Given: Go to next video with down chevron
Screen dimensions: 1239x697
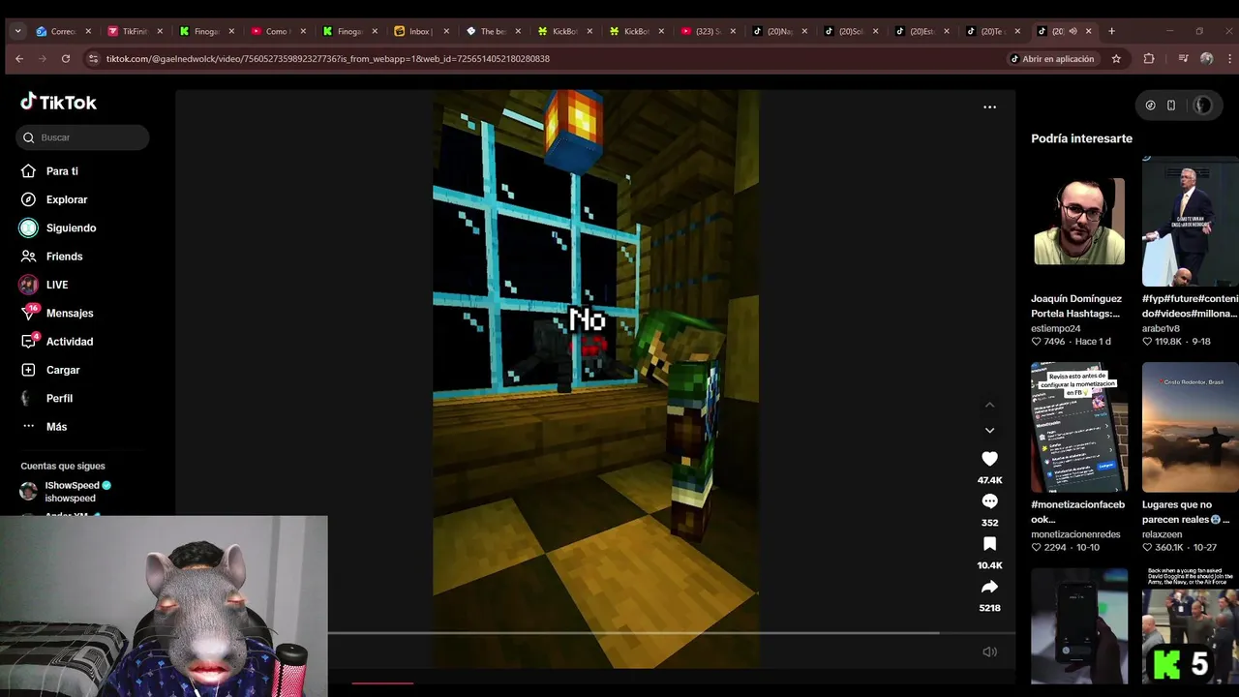Looking at the screenshot, I should pyautogui.click(x=989, y=430).
